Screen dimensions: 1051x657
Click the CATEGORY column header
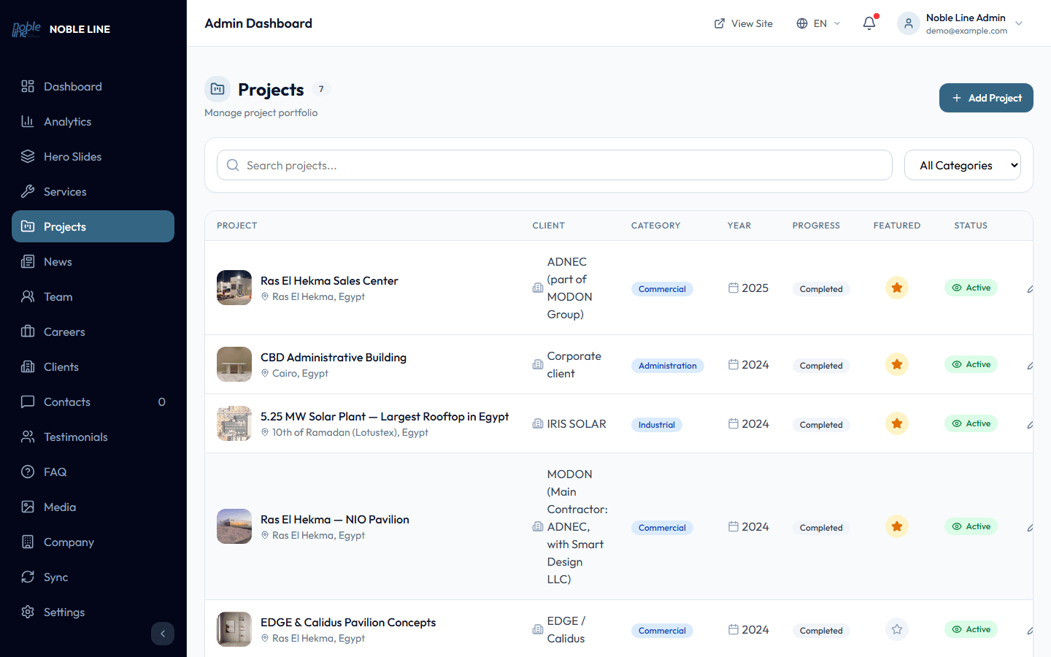(x=655, y=226)
